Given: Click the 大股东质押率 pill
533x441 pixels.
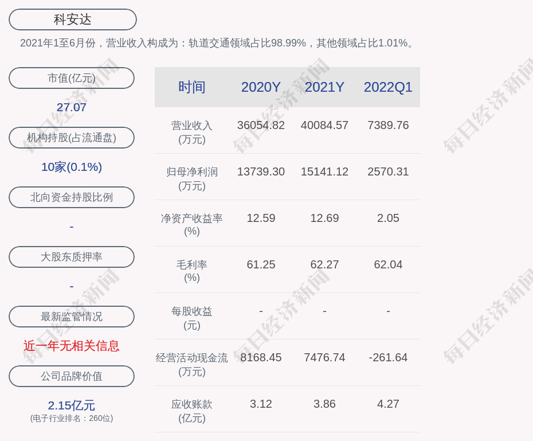Looking at the screenshot, I should pos(72,257).
